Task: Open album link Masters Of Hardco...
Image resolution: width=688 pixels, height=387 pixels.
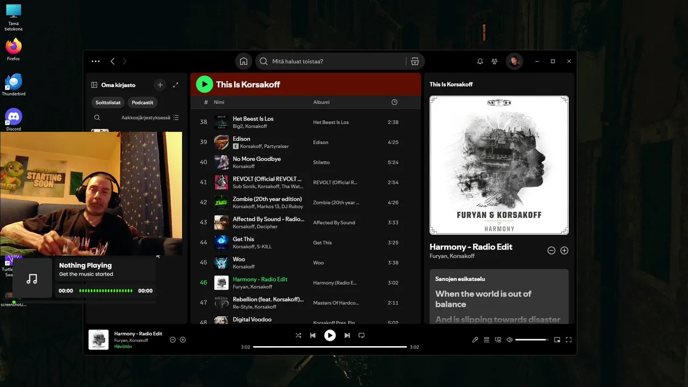Action: click(x=336, y=303)
